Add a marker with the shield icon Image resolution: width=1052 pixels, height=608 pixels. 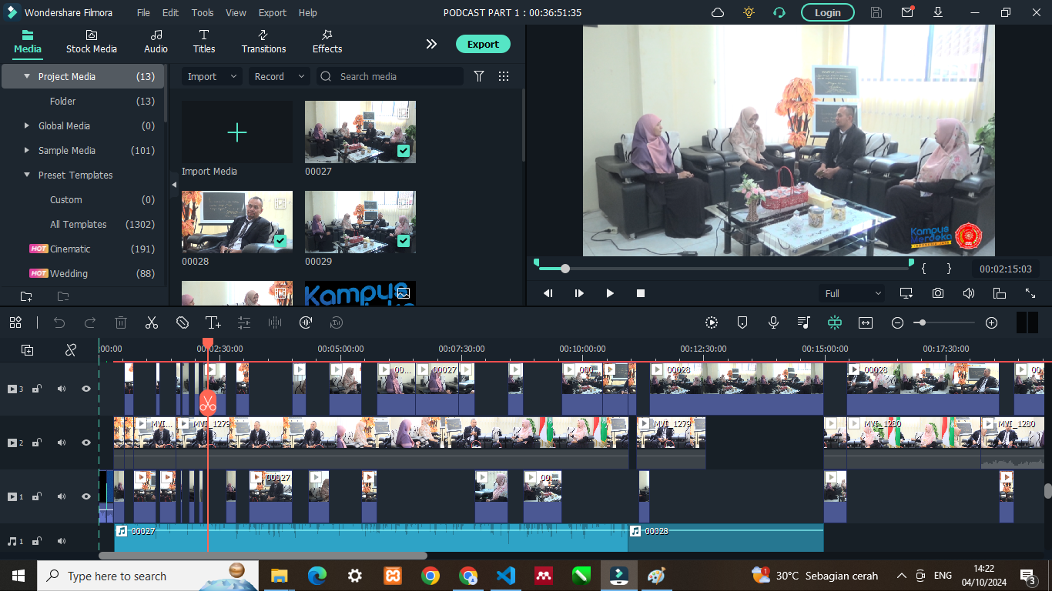coord(742,323)
